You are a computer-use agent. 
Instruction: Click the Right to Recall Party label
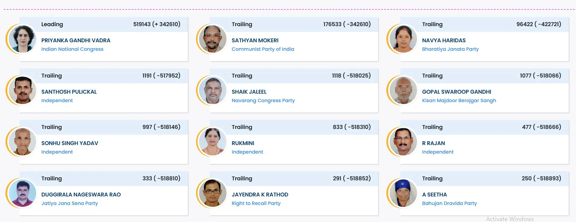(256, 203)
